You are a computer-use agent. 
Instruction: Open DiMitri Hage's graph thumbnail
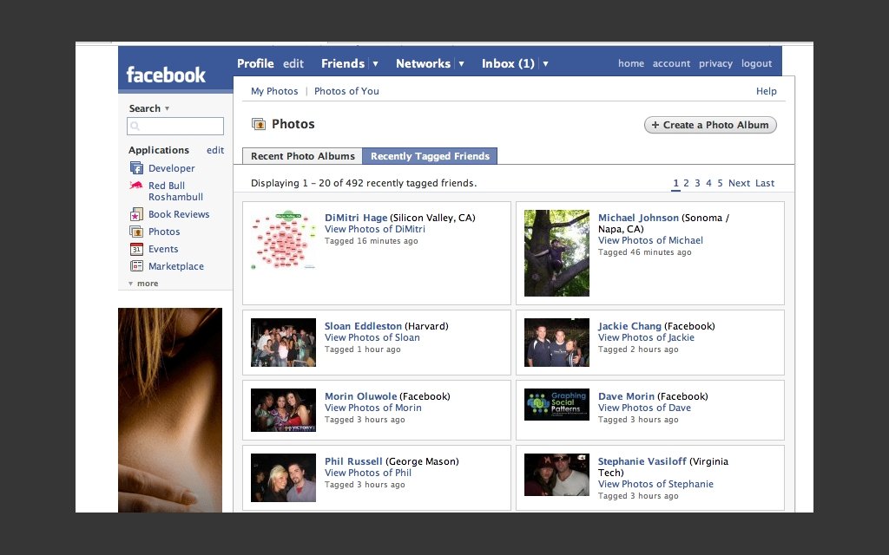point(284,239)
